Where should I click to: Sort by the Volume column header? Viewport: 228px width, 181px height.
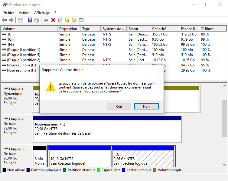point(29,29)
